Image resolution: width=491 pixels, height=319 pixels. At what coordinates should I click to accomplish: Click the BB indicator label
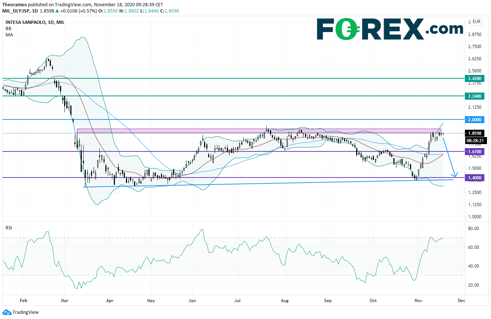(8, 28)
